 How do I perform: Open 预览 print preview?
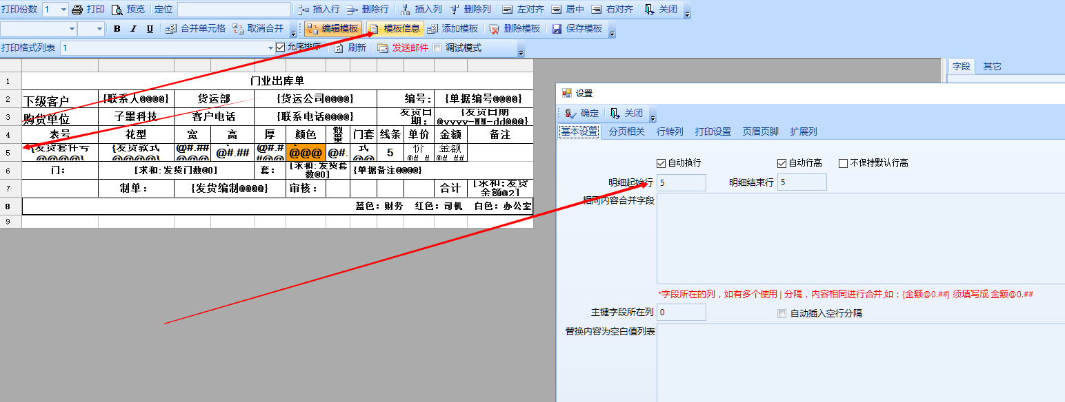click(x=117, y=10)
